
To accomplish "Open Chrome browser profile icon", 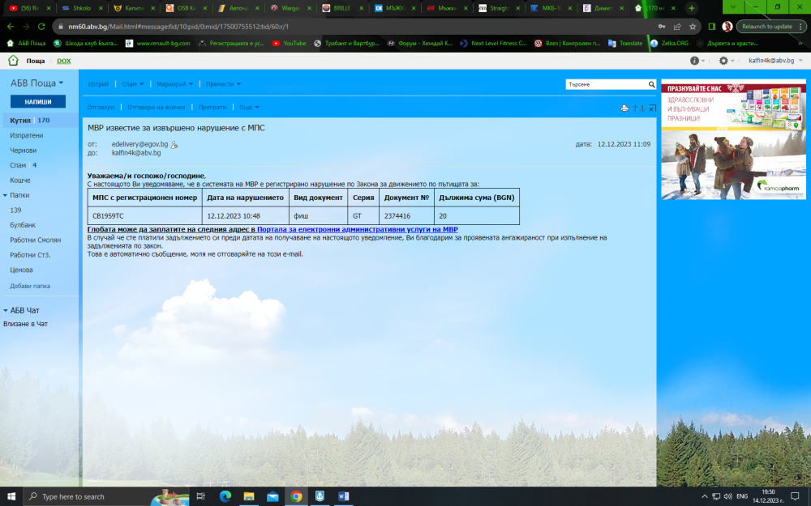I will (x=727, y=25).
